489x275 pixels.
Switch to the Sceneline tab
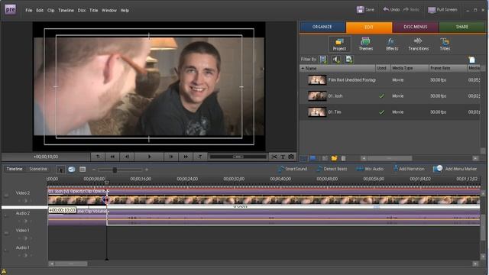[x=38, y=169]
